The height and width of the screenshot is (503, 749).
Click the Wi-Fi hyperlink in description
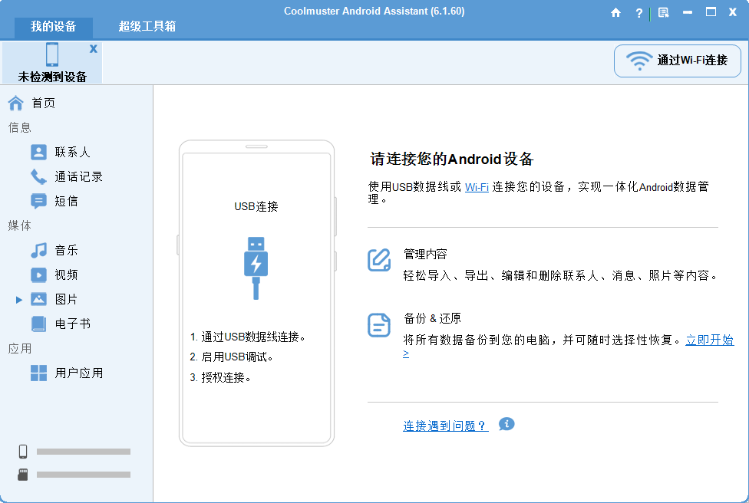click(477, 187)
